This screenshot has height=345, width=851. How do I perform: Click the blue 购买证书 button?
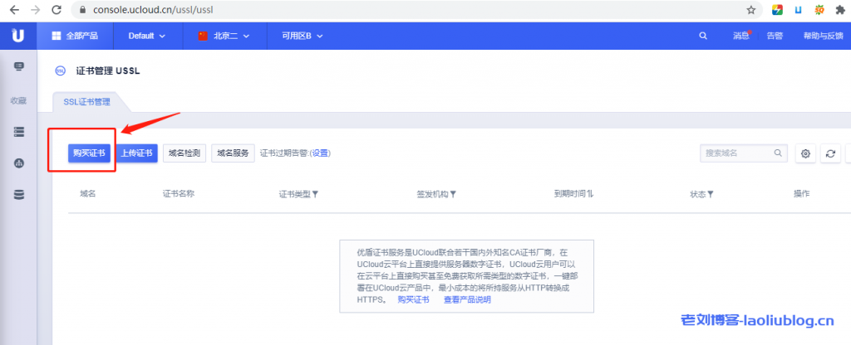88,153
